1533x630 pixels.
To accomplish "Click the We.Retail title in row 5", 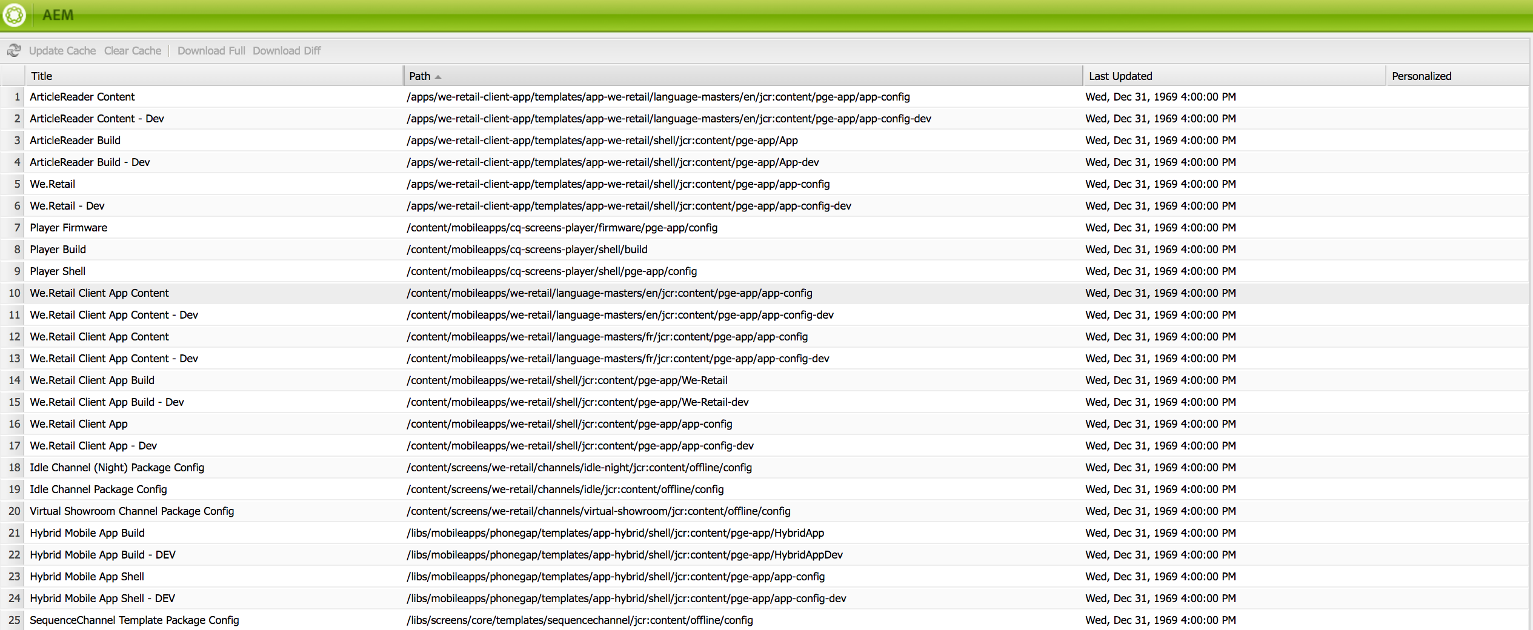I will (53, 184).
